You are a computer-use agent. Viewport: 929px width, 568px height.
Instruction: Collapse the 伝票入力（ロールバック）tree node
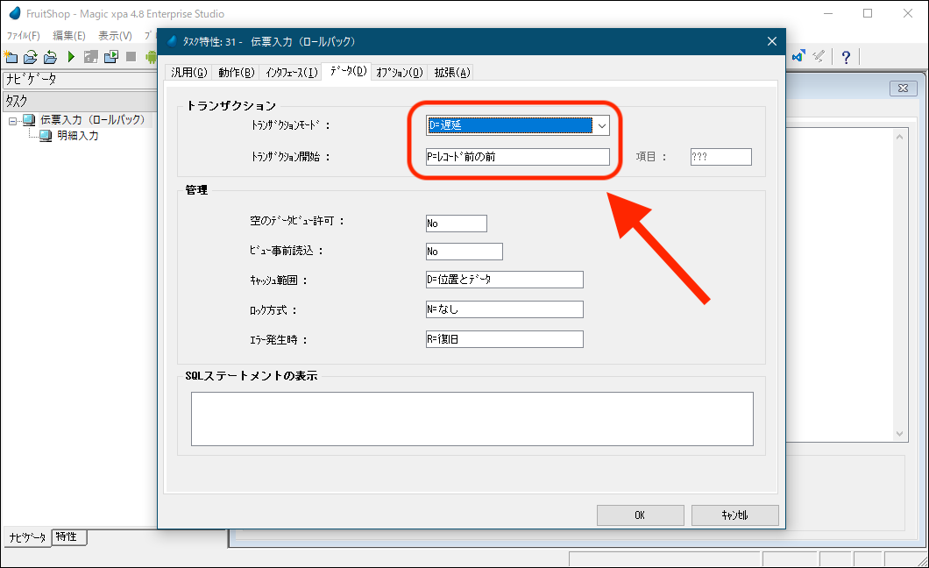13,120
